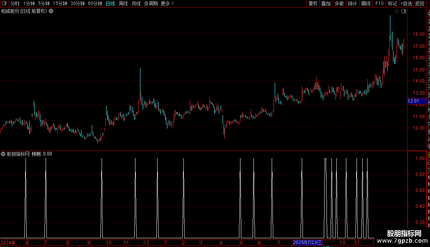Viewport: 430px width, 247px height.
Task: Switch to 60分钟 chart period
Action: (95, 3)
